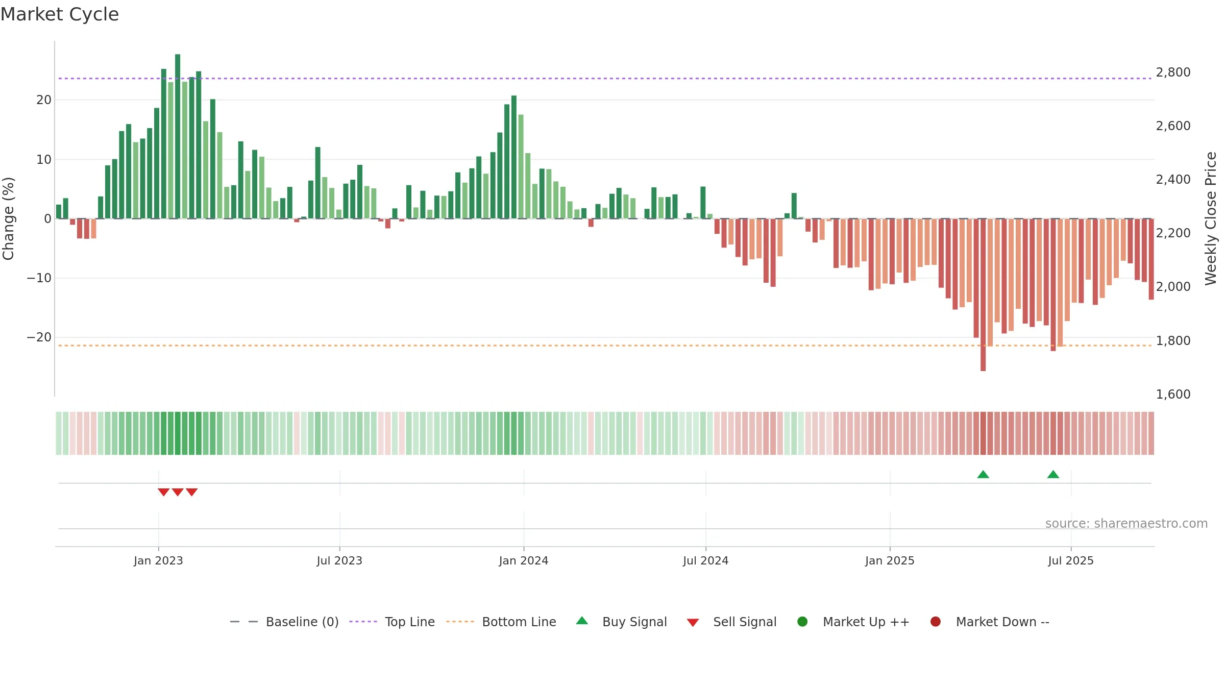Click the 2,800 price axis label
Viewport: 1225px width, 689px height.
coord(1173,72)
